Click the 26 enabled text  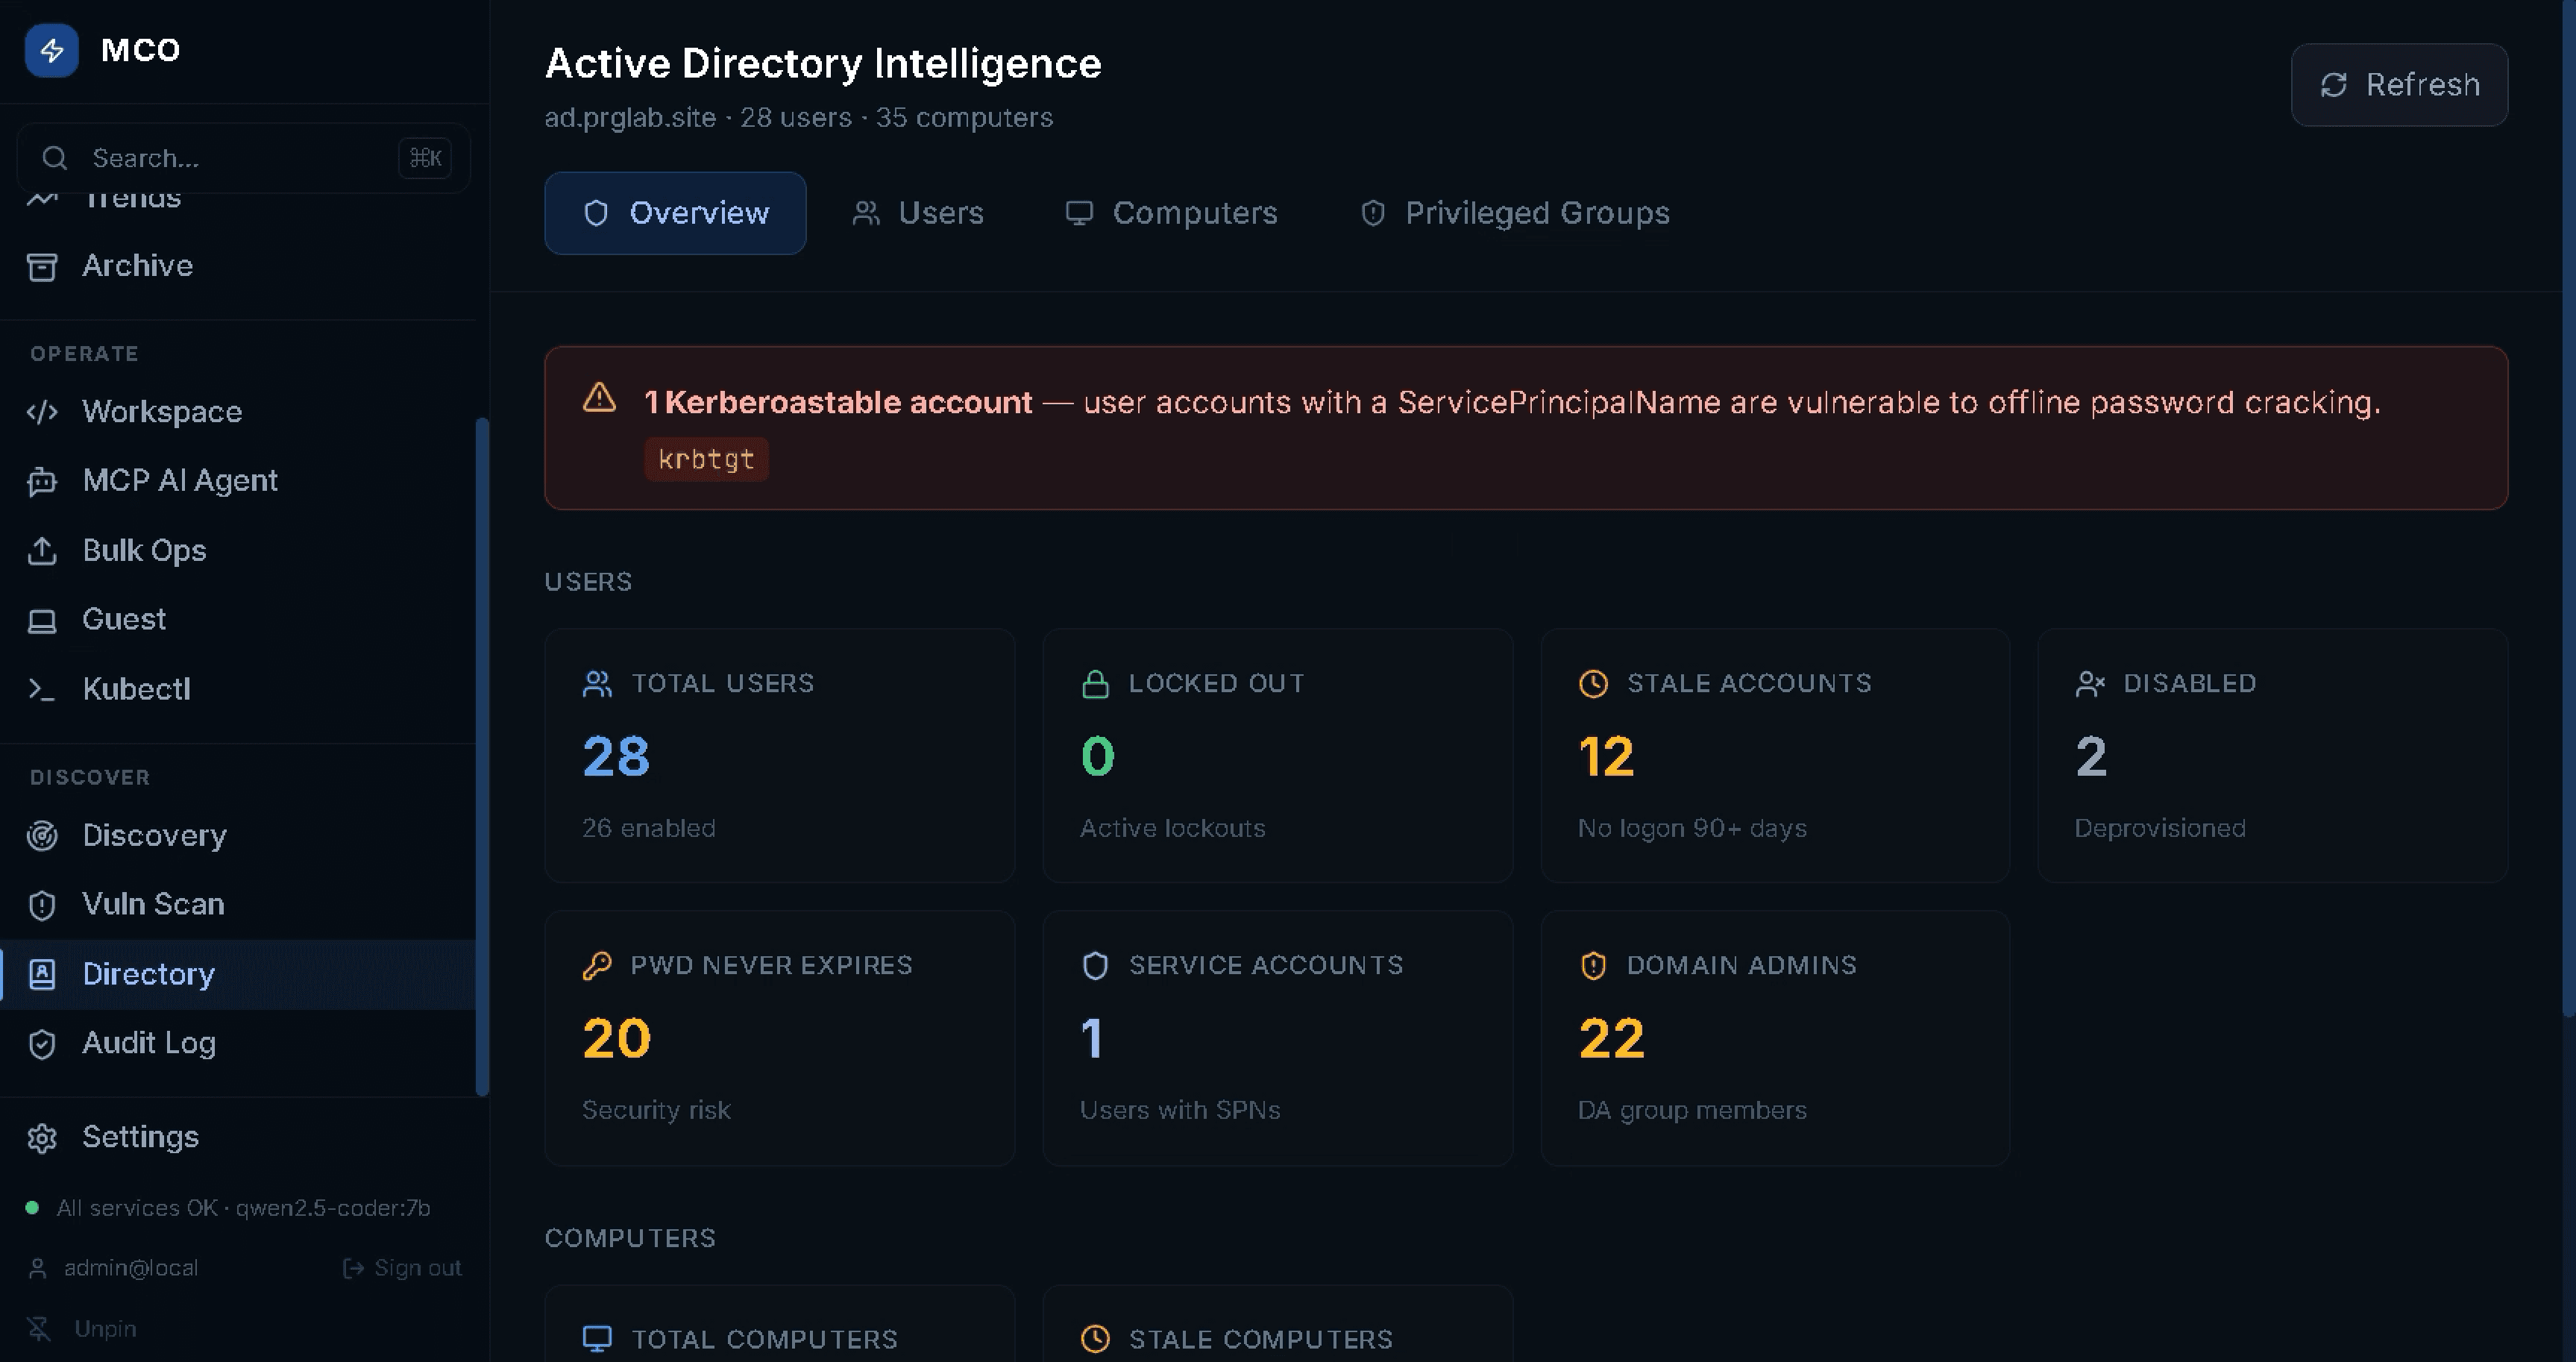tap(648, 829)
